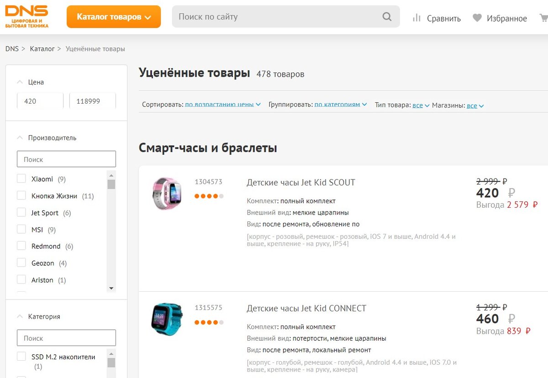Open Jet Kid SCOUT pink watch thumbnail
The height and width of the screenshot is (378, 548).
click(x=167, y=193)
